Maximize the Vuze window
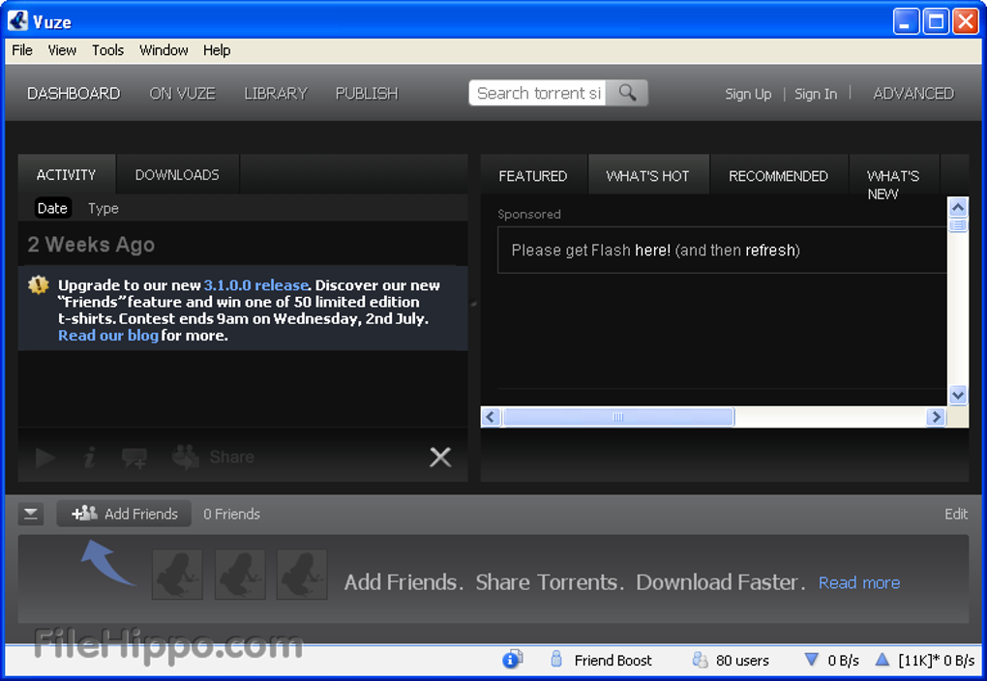 [936, 21]
